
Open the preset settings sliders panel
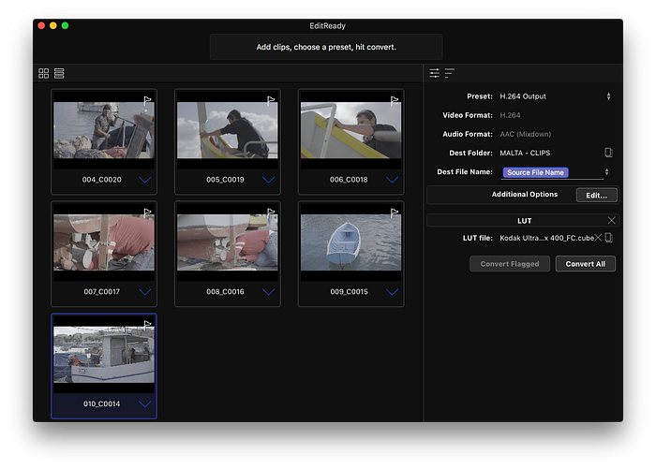(434, 73)
